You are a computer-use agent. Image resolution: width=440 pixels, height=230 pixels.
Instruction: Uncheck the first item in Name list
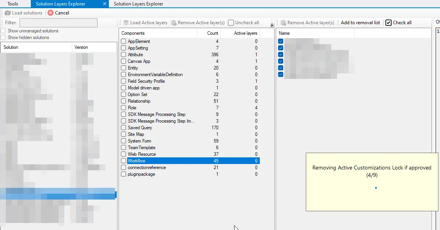coord(280,41)
